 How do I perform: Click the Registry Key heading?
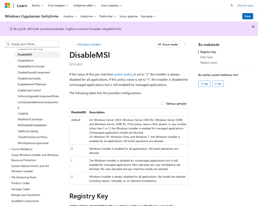click(89, 196)
